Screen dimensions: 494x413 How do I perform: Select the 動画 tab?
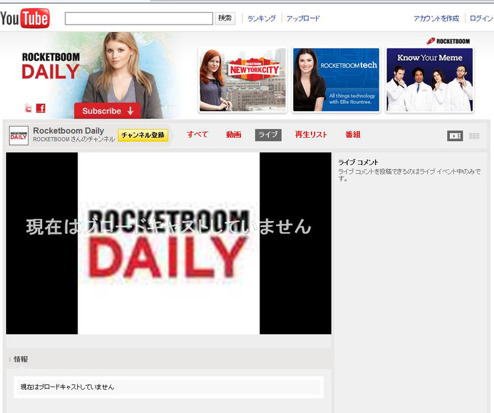click(x=233, y=135)
